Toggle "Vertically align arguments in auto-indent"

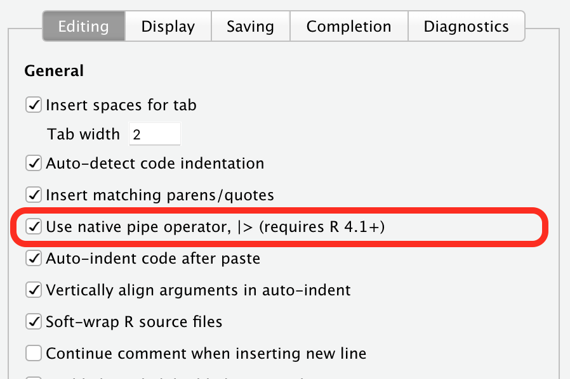[33, 290]
